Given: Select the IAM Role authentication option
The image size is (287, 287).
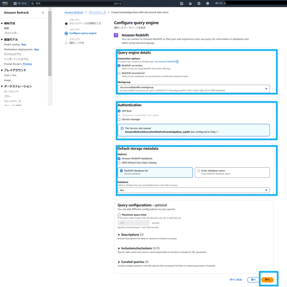Looking at the screenshot, I should pyautogui.click(x=119, y=111).
